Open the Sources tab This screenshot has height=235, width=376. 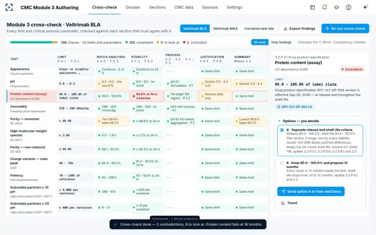click(x=210, y=7)
